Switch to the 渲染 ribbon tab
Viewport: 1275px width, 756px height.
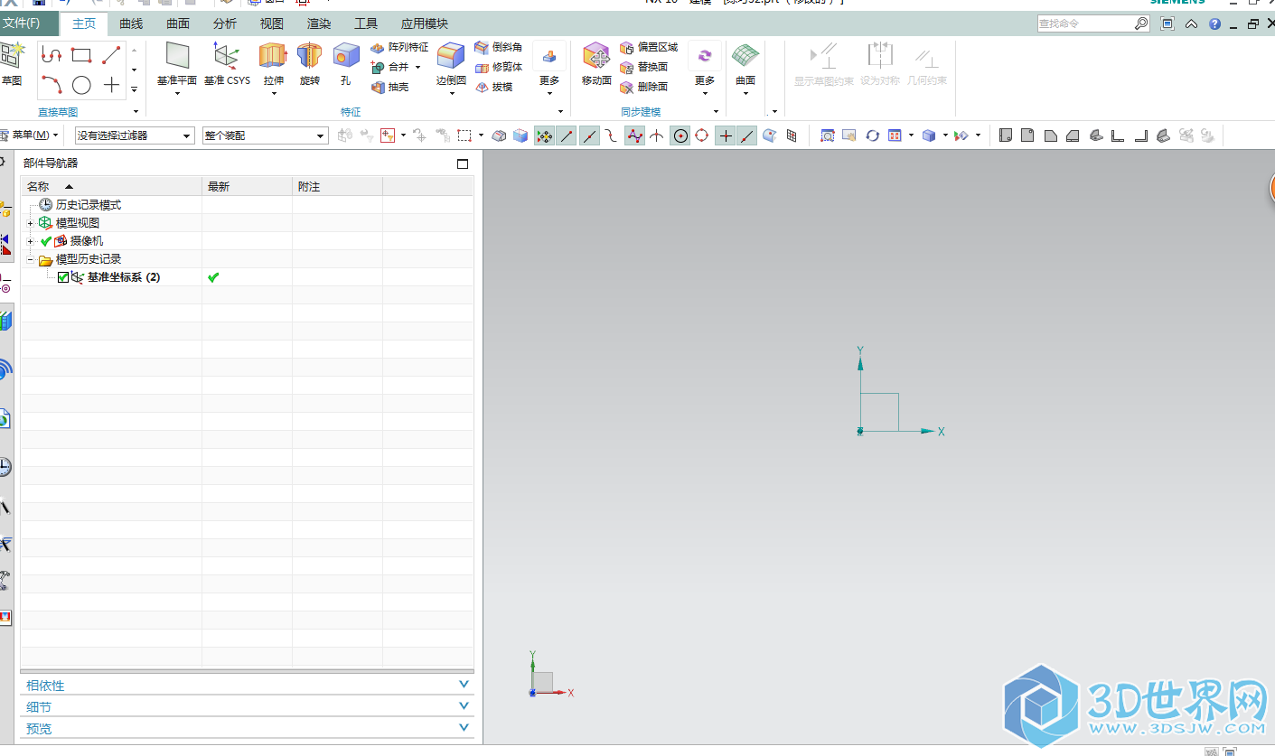tap(318, 23)
